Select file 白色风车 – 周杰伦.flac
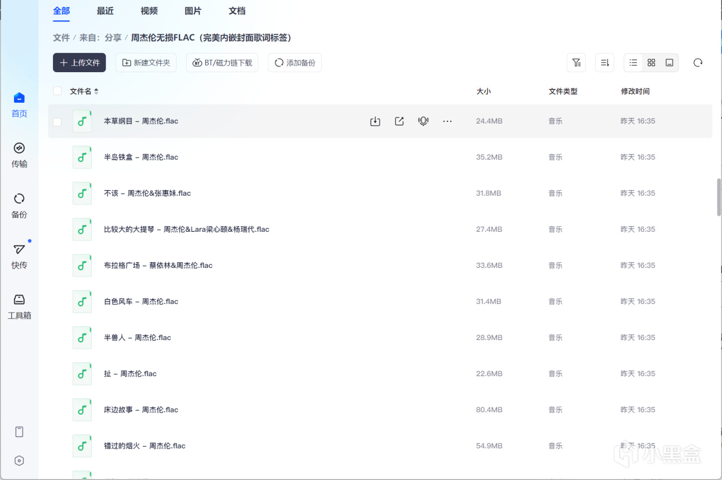Viewport: 722px width, 480px height. tap(141, 302)
